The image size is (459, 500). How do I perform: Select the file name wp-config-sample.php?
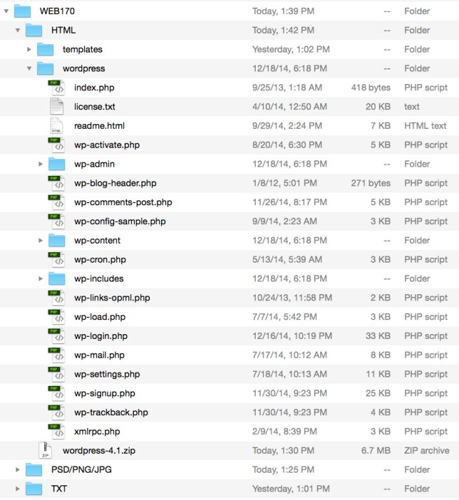[120, 221]
